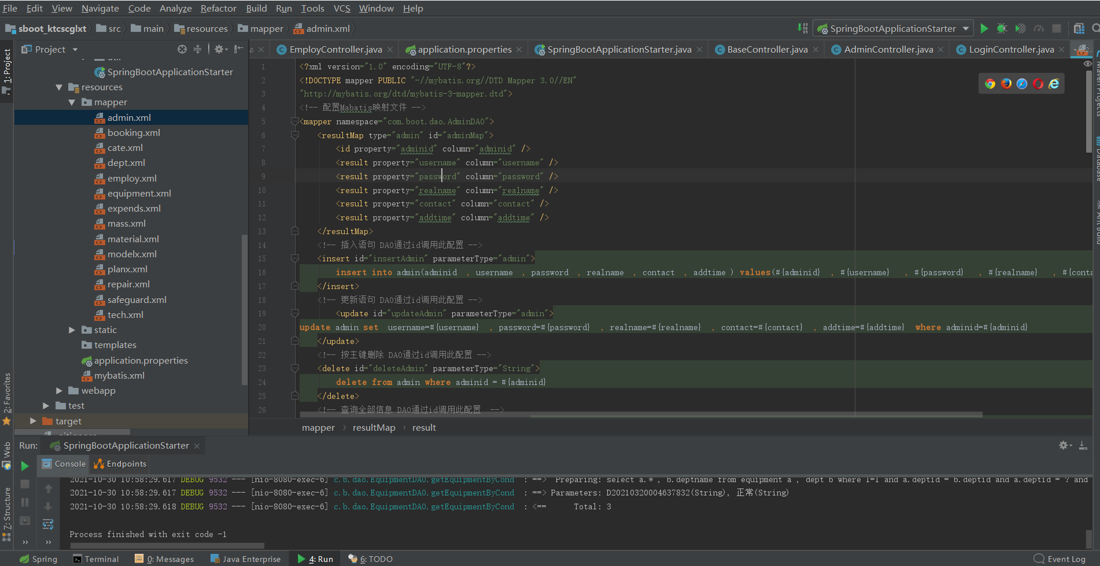Open the 0: Messages tool window
The height and width of the screenshot is (566, 1100).
click(x=164, y=559)
